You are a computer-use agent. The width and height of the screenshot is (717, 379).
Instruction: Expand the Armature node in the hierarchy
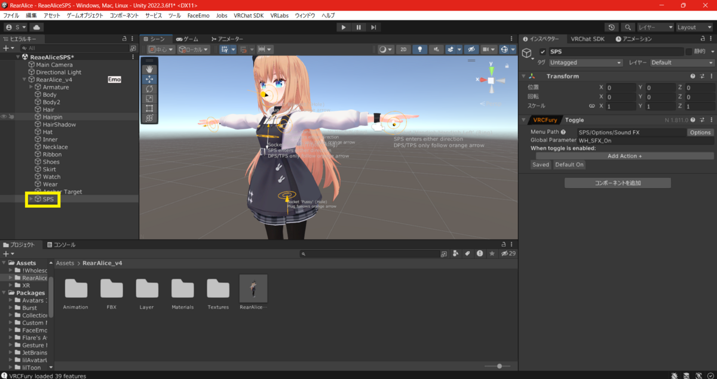(31, 87)
